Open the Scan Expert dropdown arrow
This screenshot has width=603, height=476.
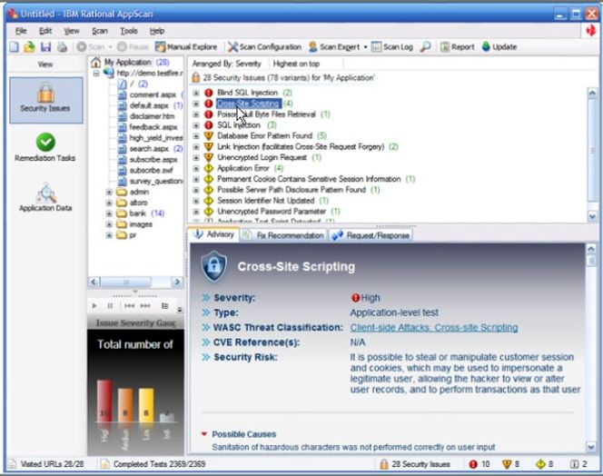[x=365, y=47]
